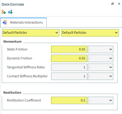The width and height of the screenshot is (122, 114).
Task: Open the first Default Particles dropdown
Action: coord(30,33)
